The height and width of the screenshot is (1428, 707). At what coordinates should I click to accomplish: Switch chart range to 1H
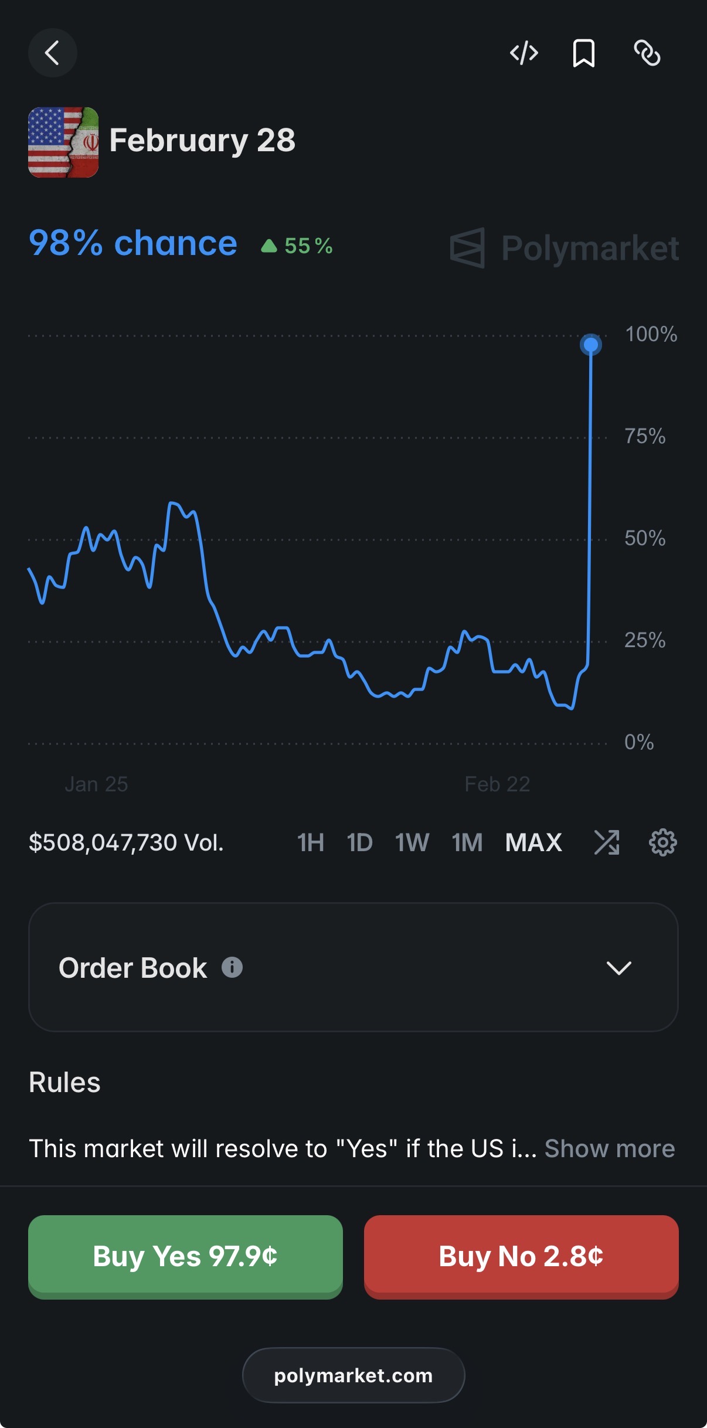click(x=310, y=842)
